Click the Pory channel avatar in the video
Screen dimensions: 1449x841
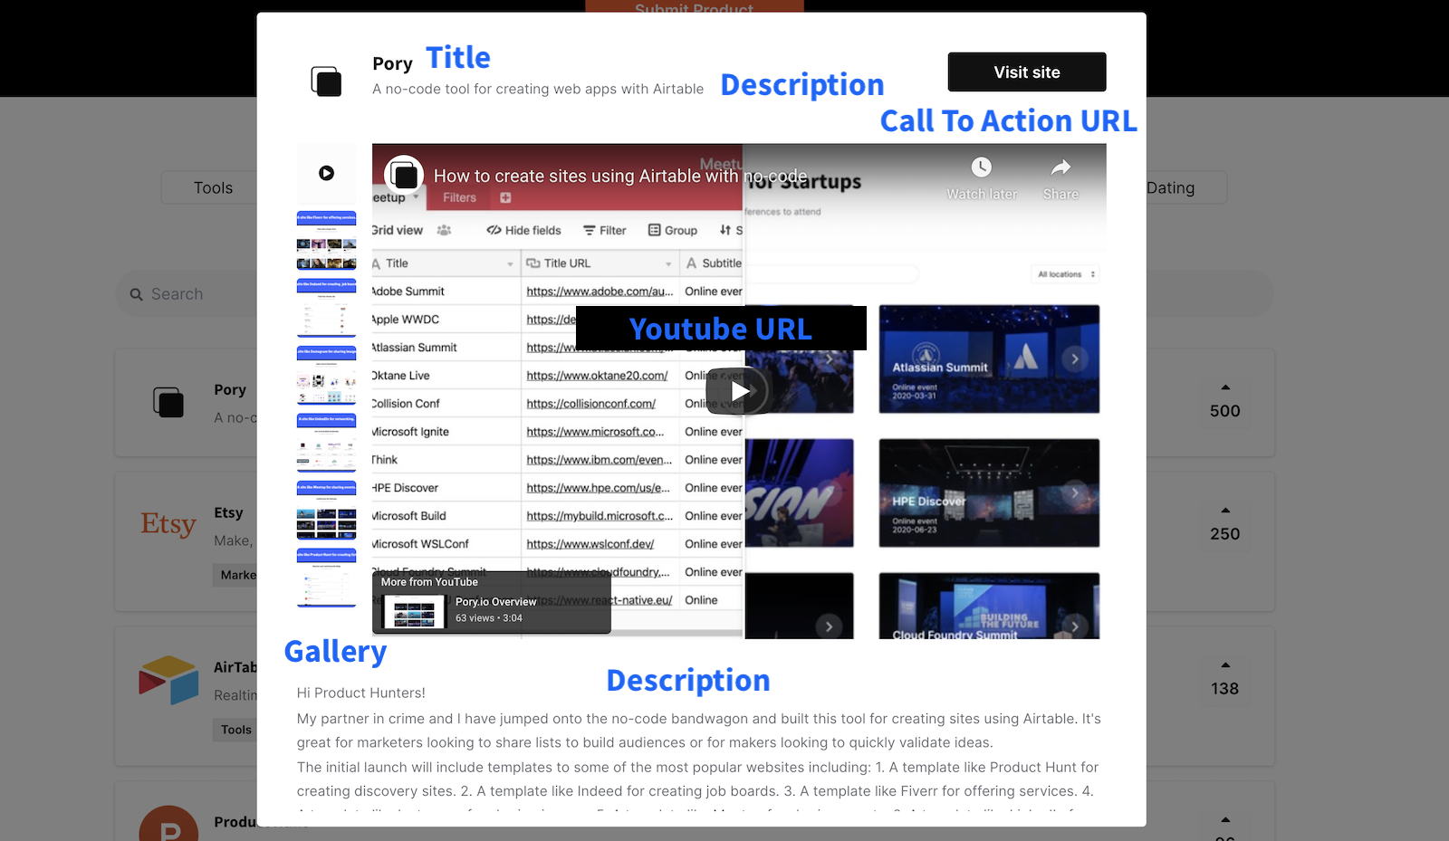coord(404,175)
